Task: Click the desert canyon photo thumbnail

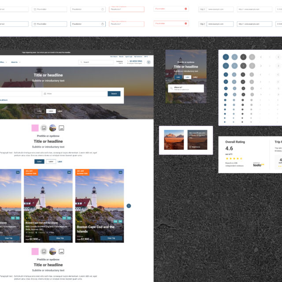Action: pyautogui.click(x=174, y=140)
